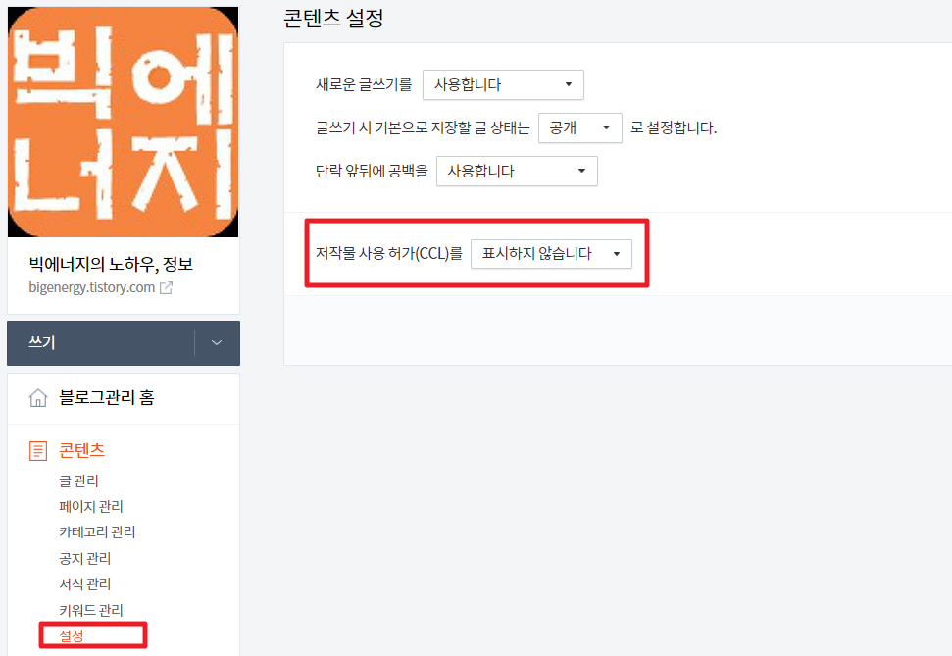Open the 단락 앞뒤에 공백 dropdown
Screen dimensions: 952x656
pyautogui.click(x=517, y=171)
